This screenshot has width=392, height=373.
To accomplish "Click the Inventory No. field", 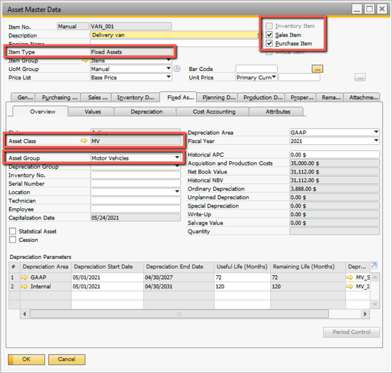I will (136, 175).
